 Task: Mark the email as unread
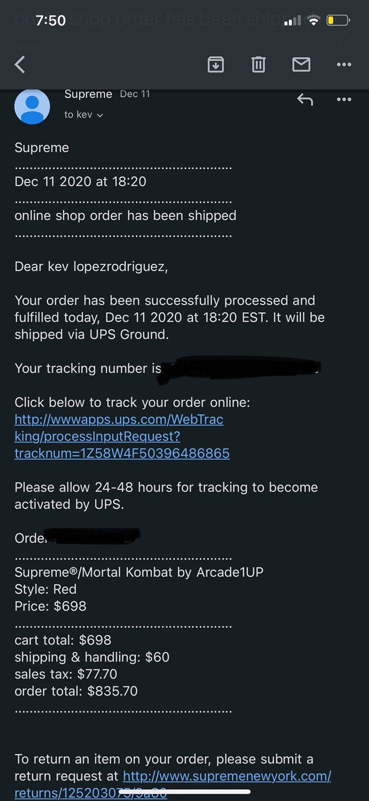[301, 65]
